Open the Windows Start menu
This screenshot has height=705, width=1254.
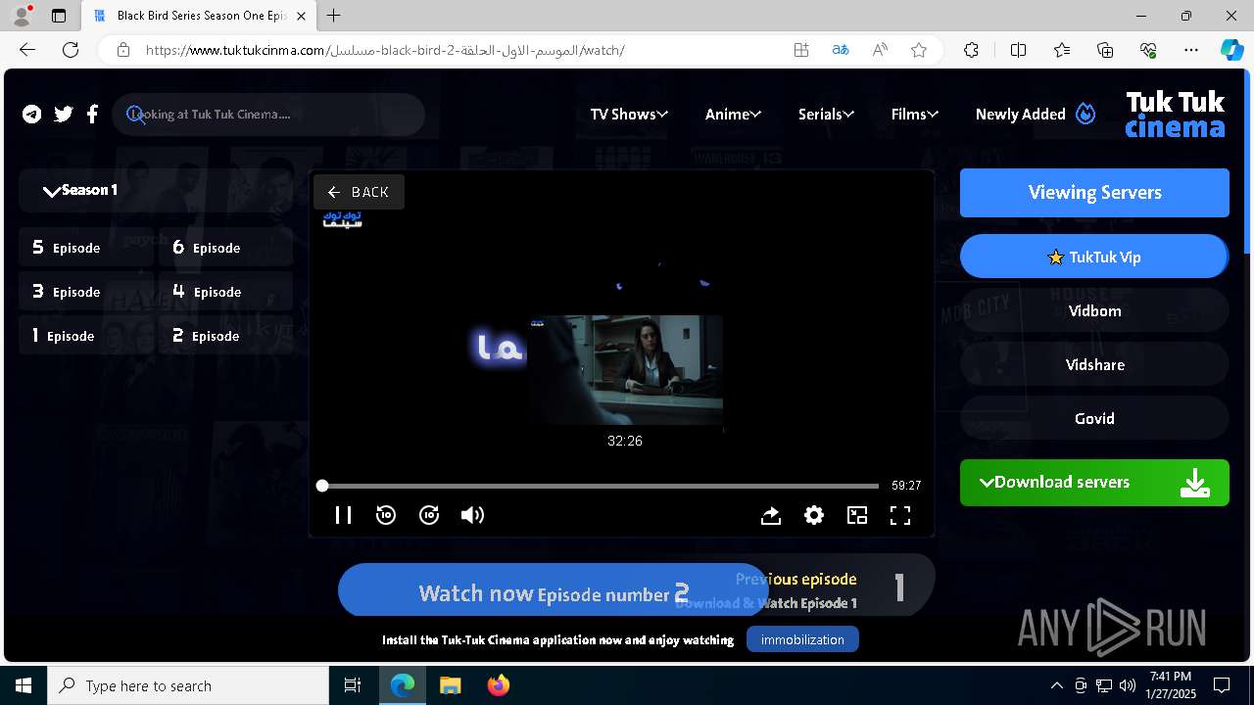24,685
